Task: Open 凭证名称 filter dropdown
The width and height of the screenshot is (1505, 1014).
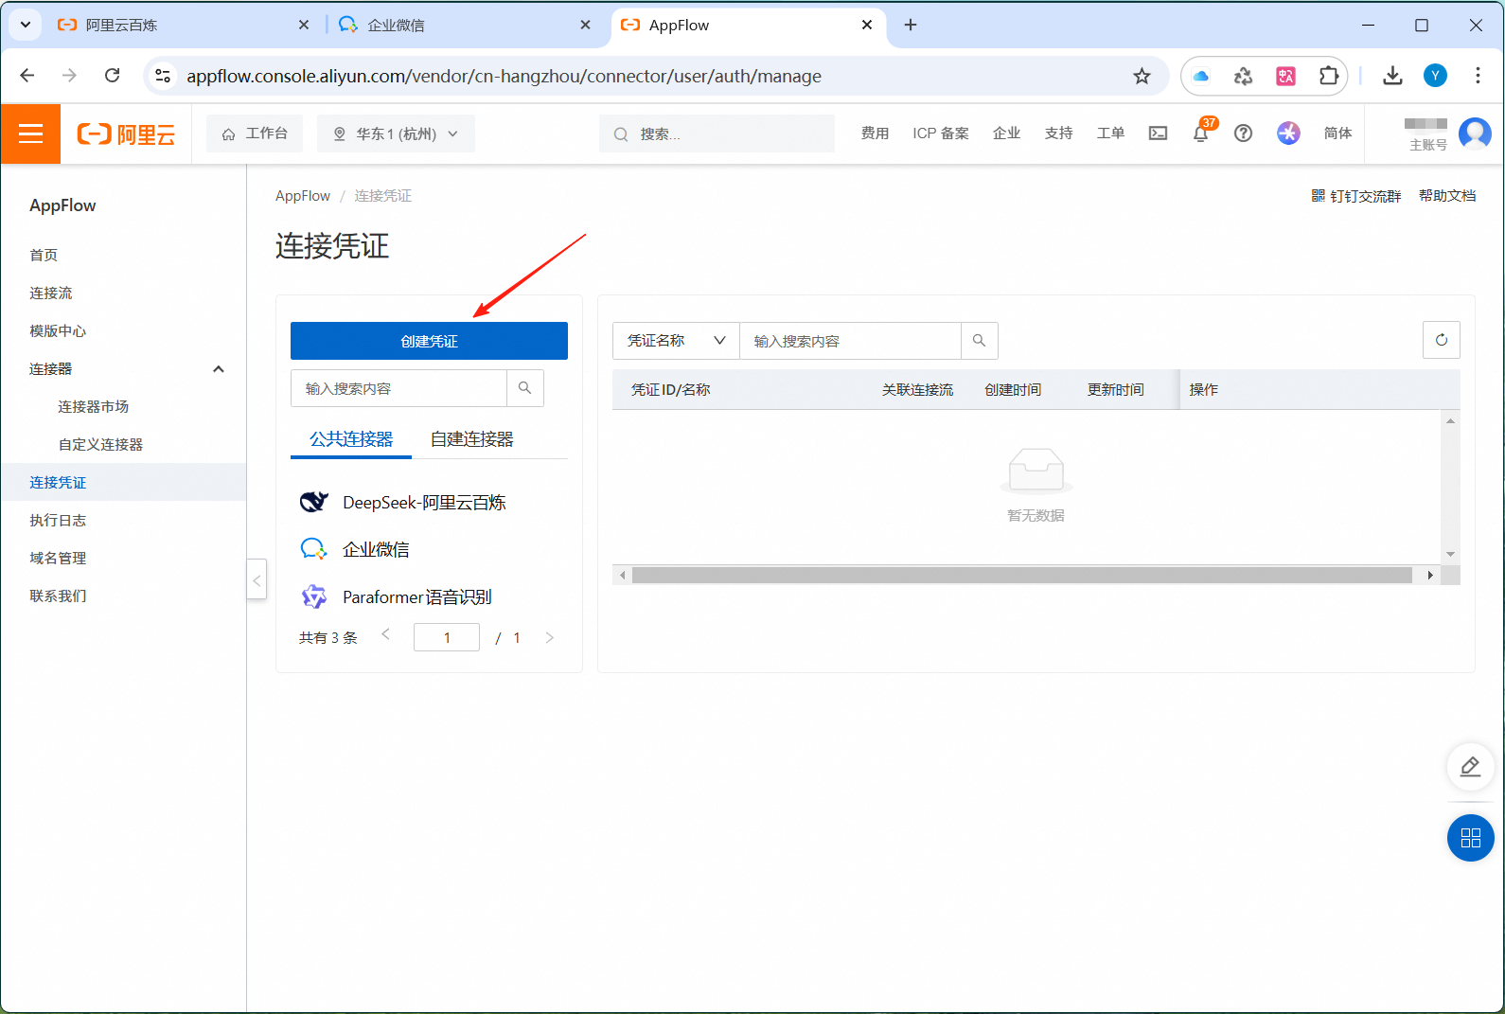Action: [676, 341]
